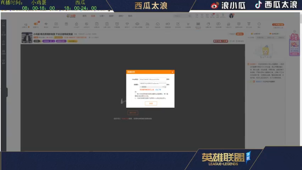The width and height of the screenshot is (302, 170).
Task: Open the promotional pink heart banner on right
Action: point(294,45)
